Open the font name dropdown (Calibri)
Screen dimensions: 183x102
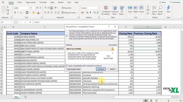[x=29, y=8]
